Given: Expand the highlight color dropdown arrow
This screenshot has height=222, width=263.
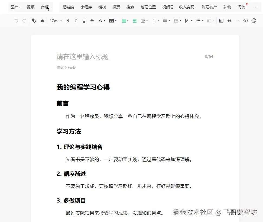Looking at the screenshot, I should tap(116, 21).
